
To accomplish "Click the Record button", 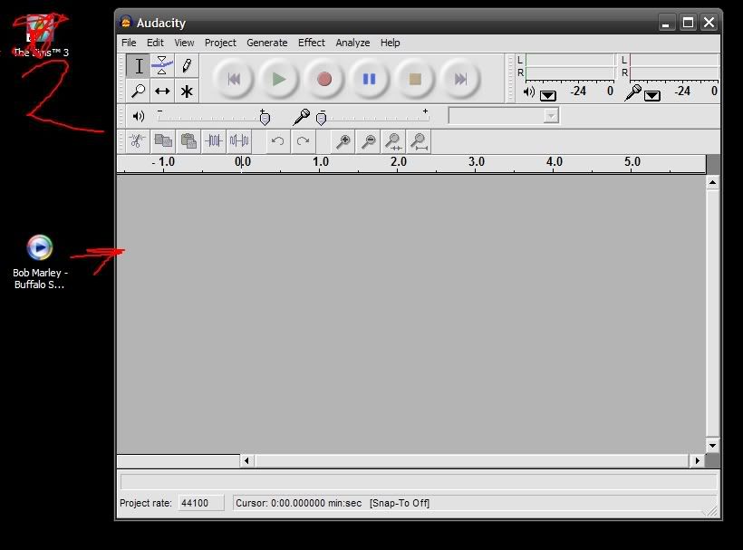I will (324, 79).
